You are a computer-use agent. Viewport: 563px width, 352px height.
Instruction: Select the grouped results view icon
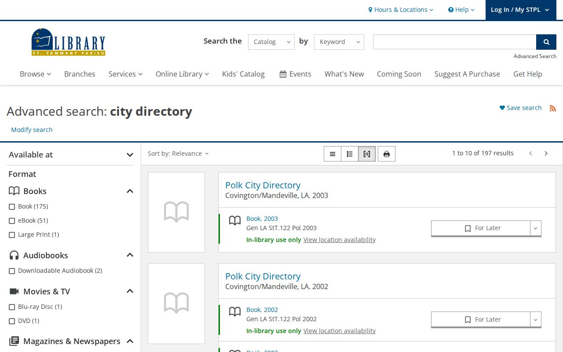tap(367, 154)
